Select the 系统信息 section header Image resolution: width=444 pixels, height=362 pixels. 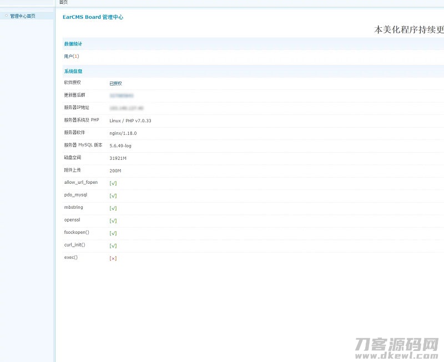coord(73,71)
